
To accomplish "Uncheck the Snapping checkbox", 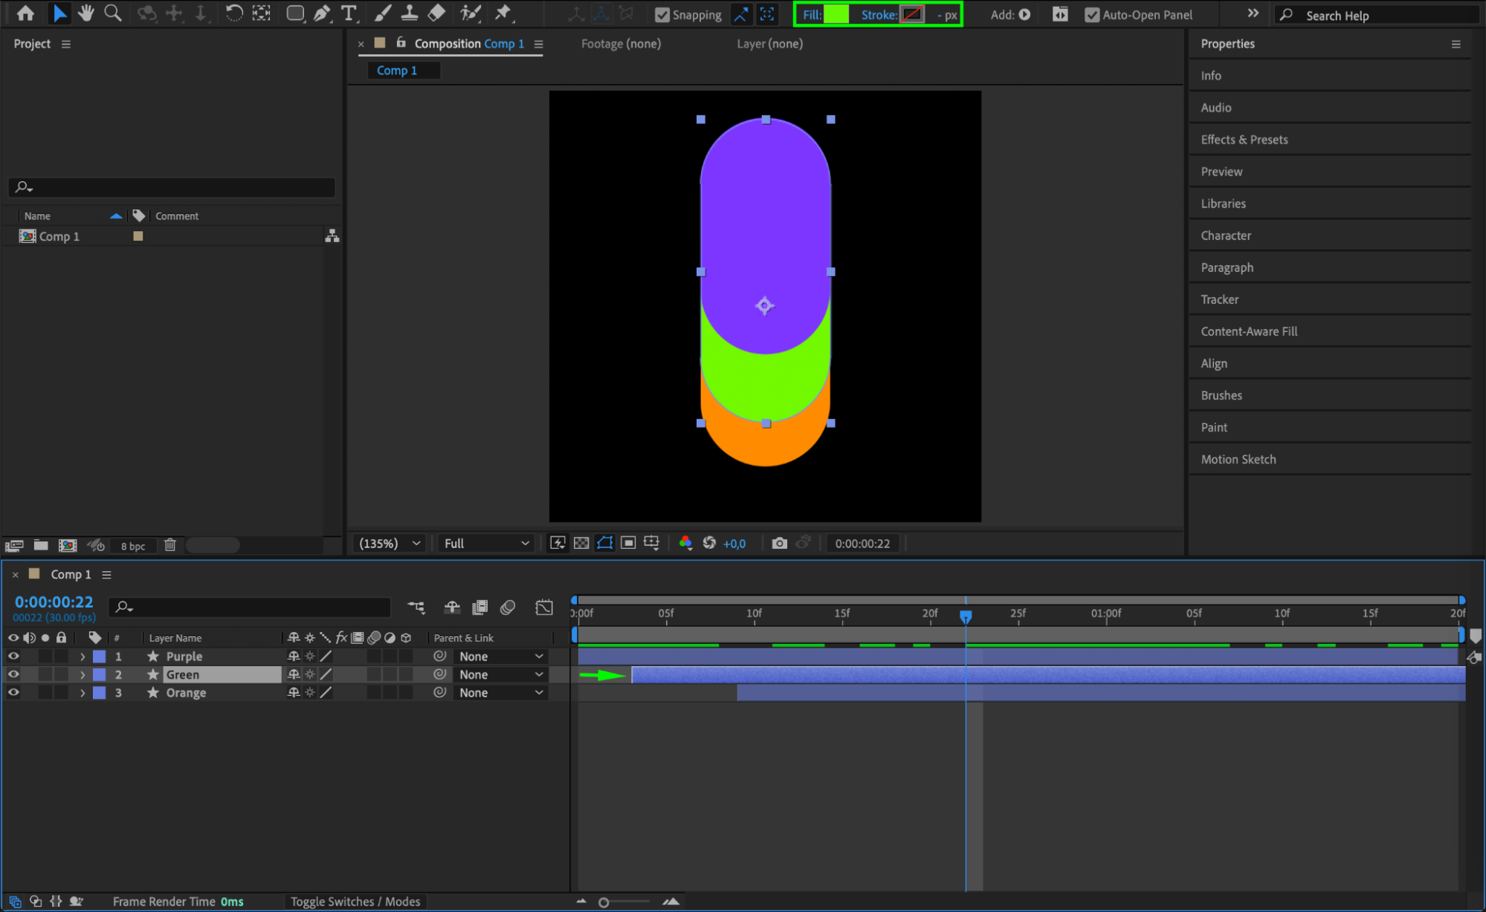I will coord(662,15).
